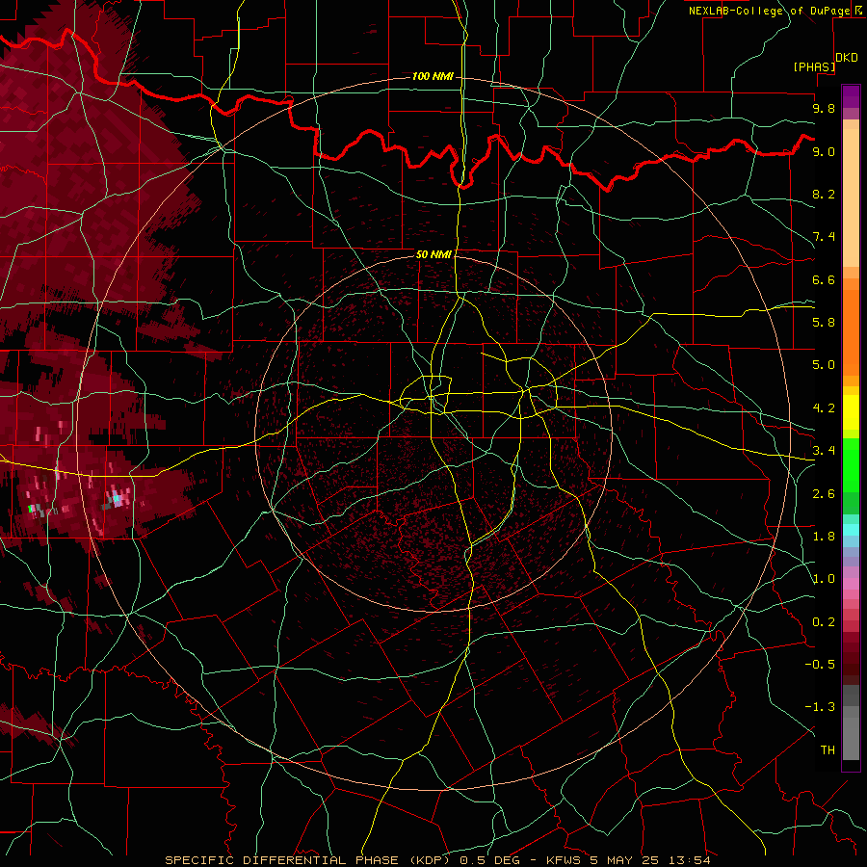Screen dimensions: 867x867
Task: Click the 100 NMI range ring label
Action: tap(433, 76)
